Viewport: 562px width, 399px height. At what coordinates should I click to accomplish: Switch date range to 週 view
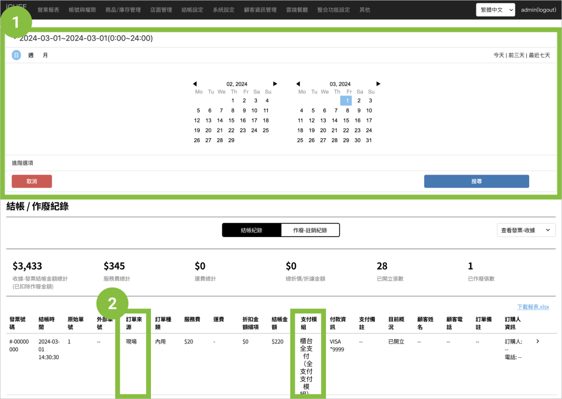click(x=31, y=55)
